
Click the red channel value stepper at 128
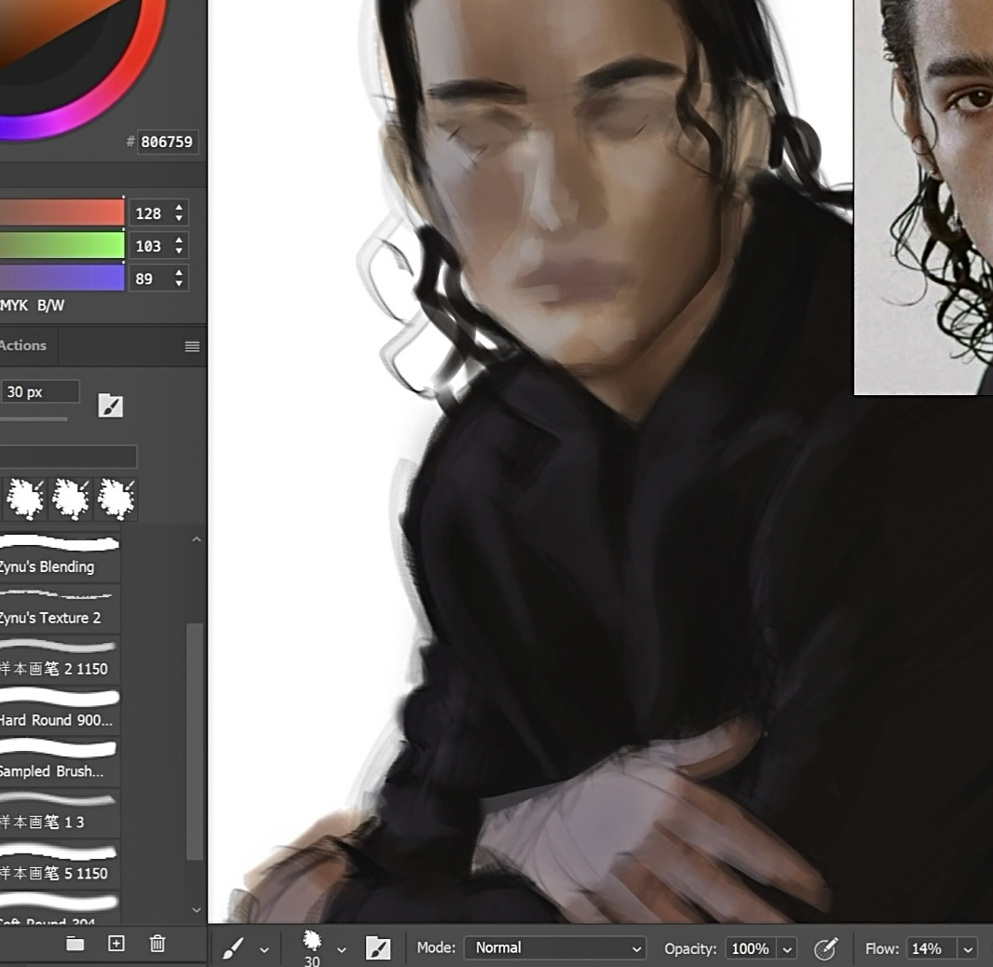point(180,213)
